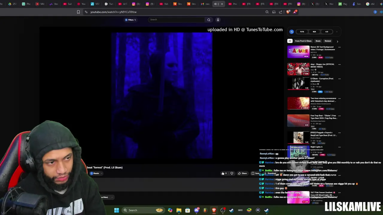Open Brave Shields lion icon
383x215 pixels.
(288, 12)
